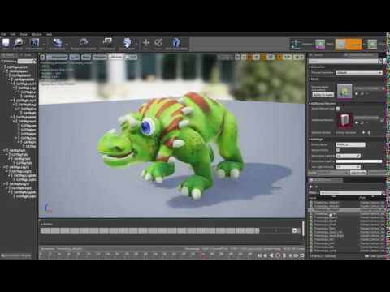Click the browse arrow icon beside preview mesh thumbnail
Image resolution: width=390 pixels, height=292 pixels.
[x=357, y=93]
